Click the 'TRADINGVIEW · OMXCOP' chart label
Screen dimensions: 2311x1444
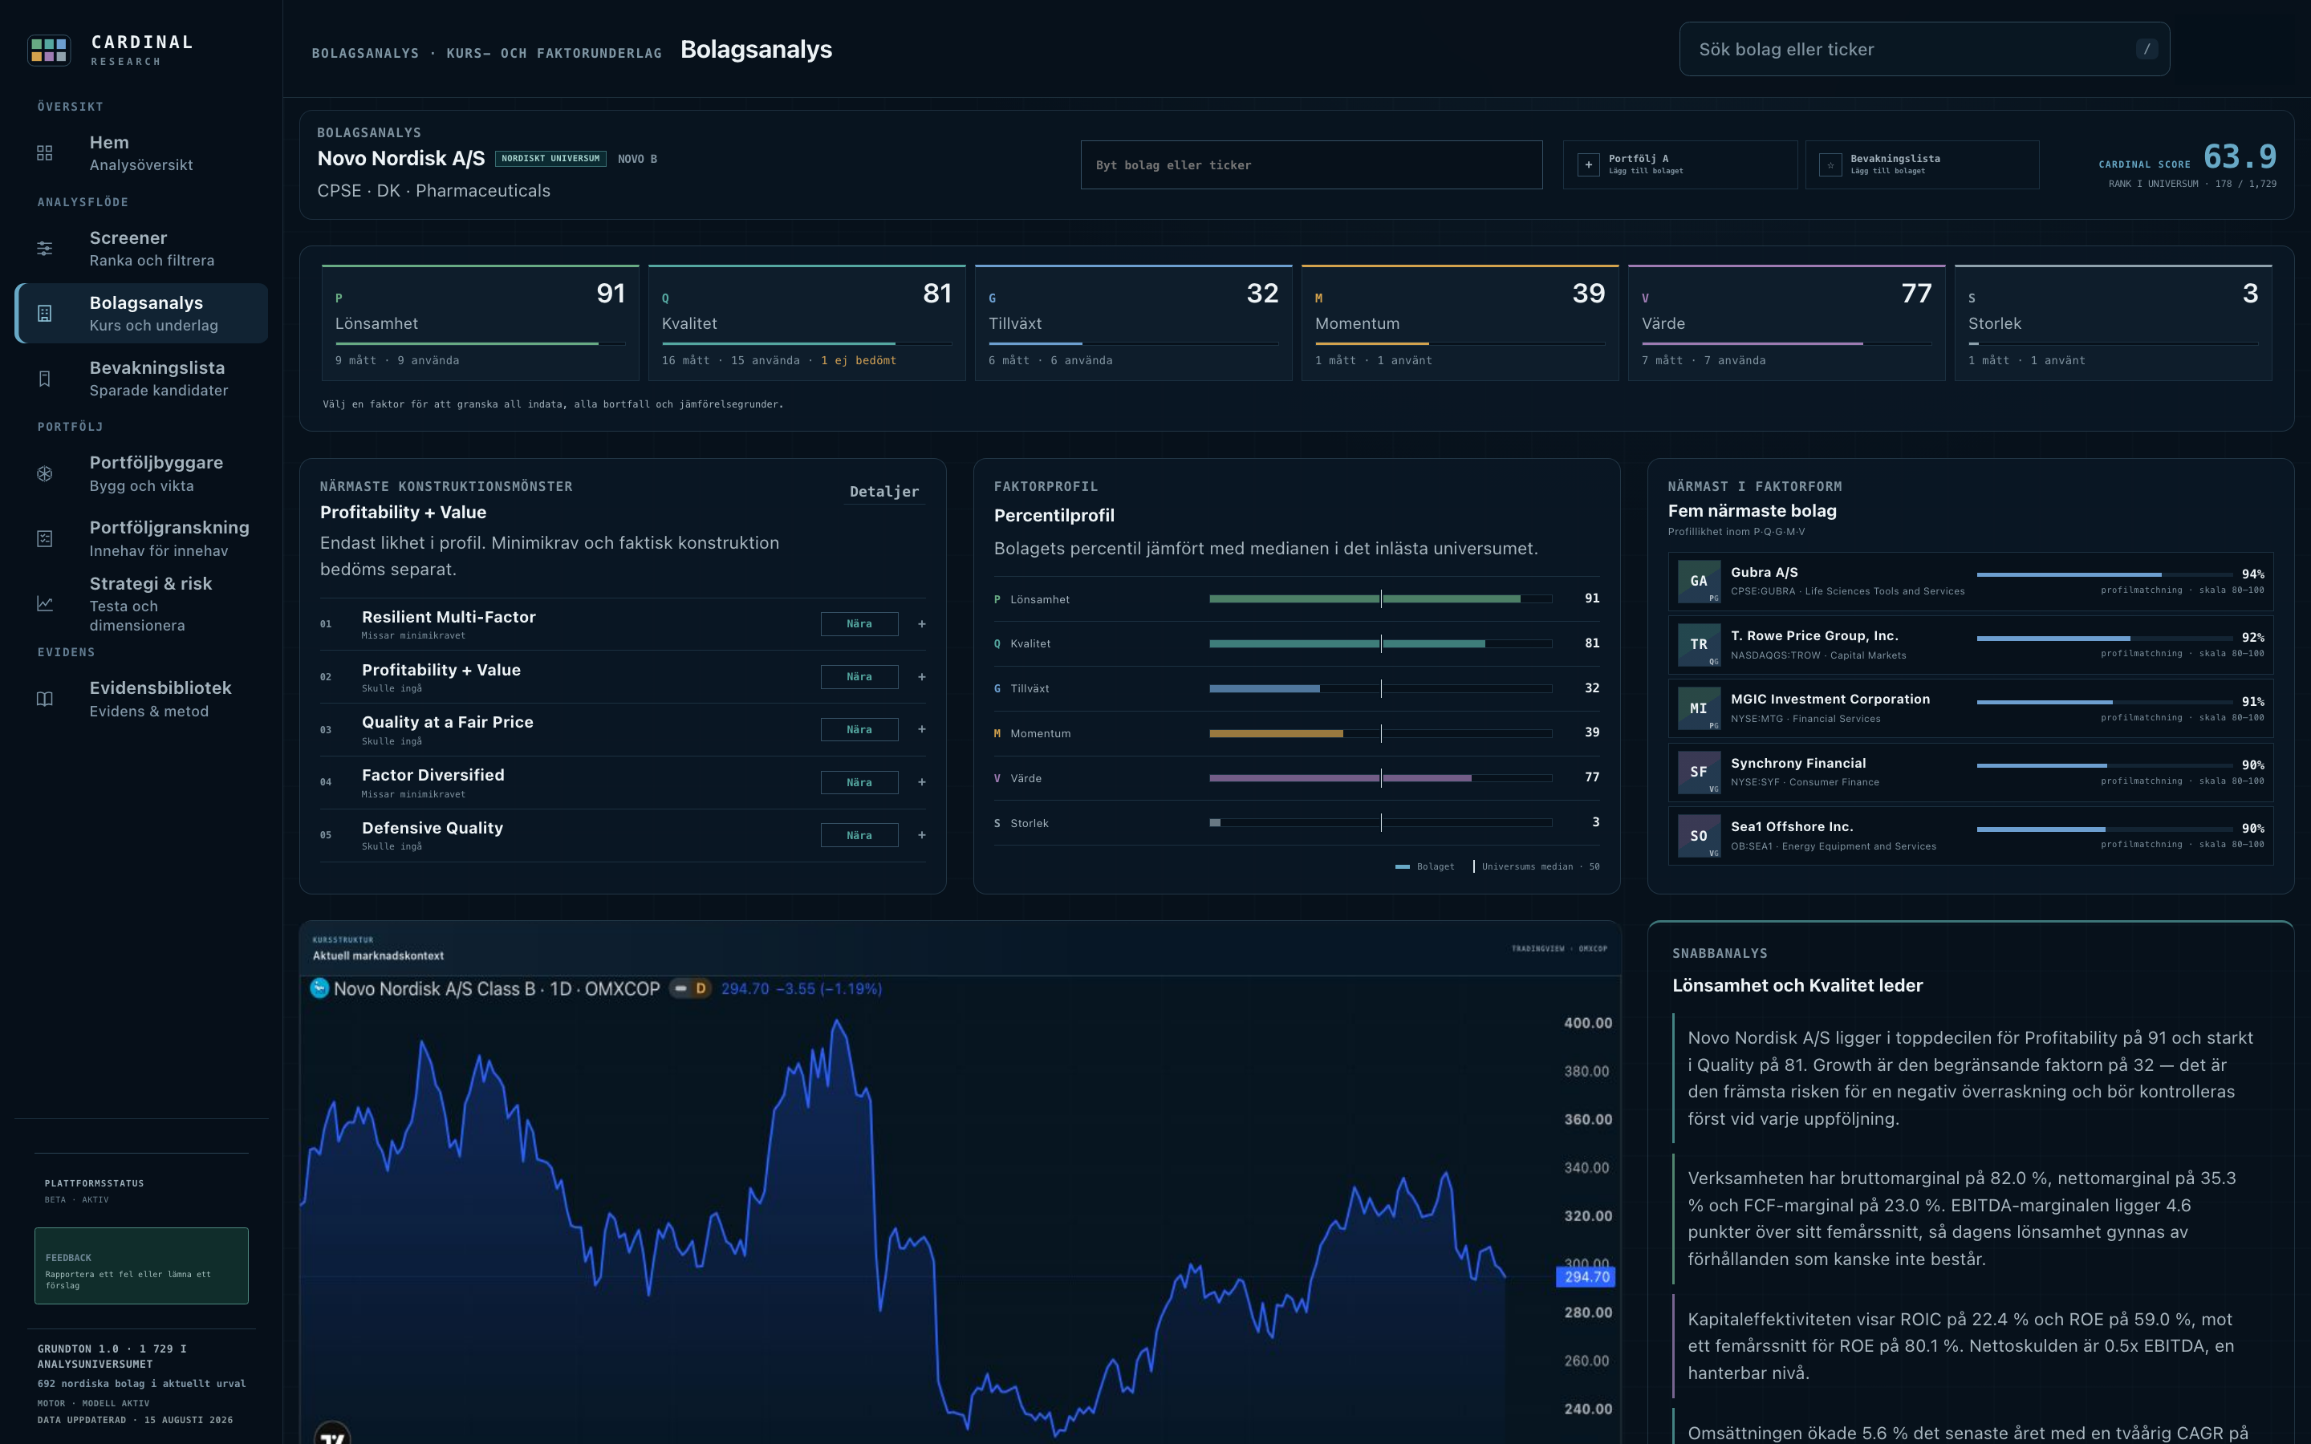coord(1558,948)
